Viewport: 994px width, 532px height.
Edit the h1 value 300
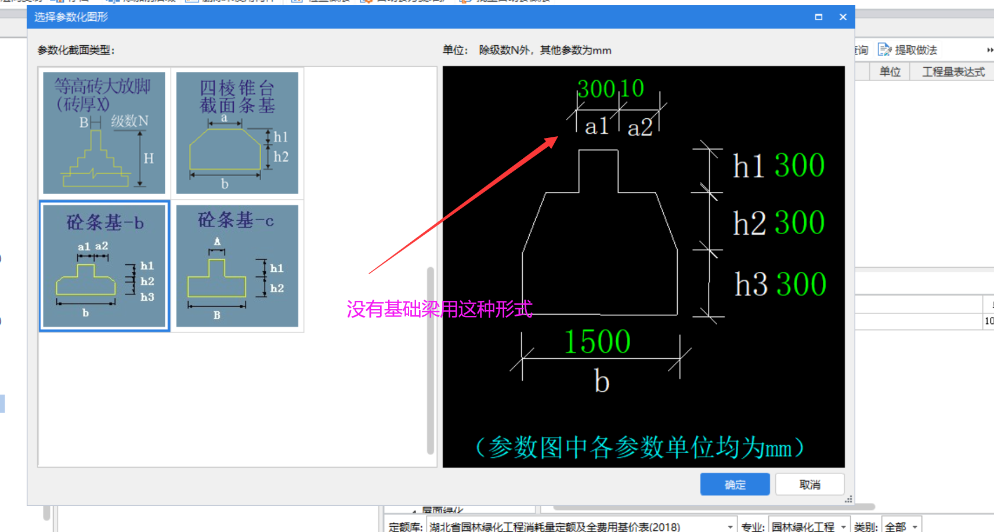coord(800,165)
